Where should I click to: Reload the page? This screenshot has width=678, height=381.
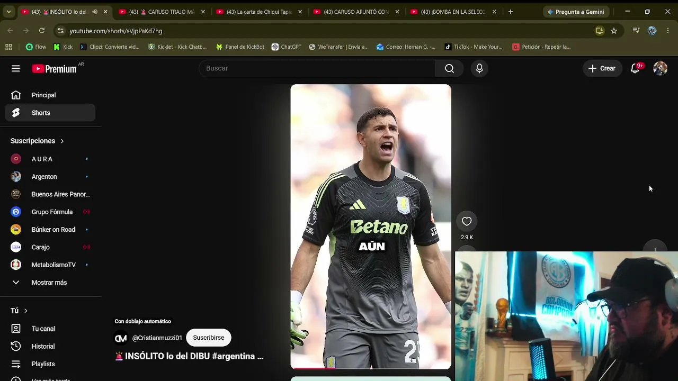[x=42, y=31]
